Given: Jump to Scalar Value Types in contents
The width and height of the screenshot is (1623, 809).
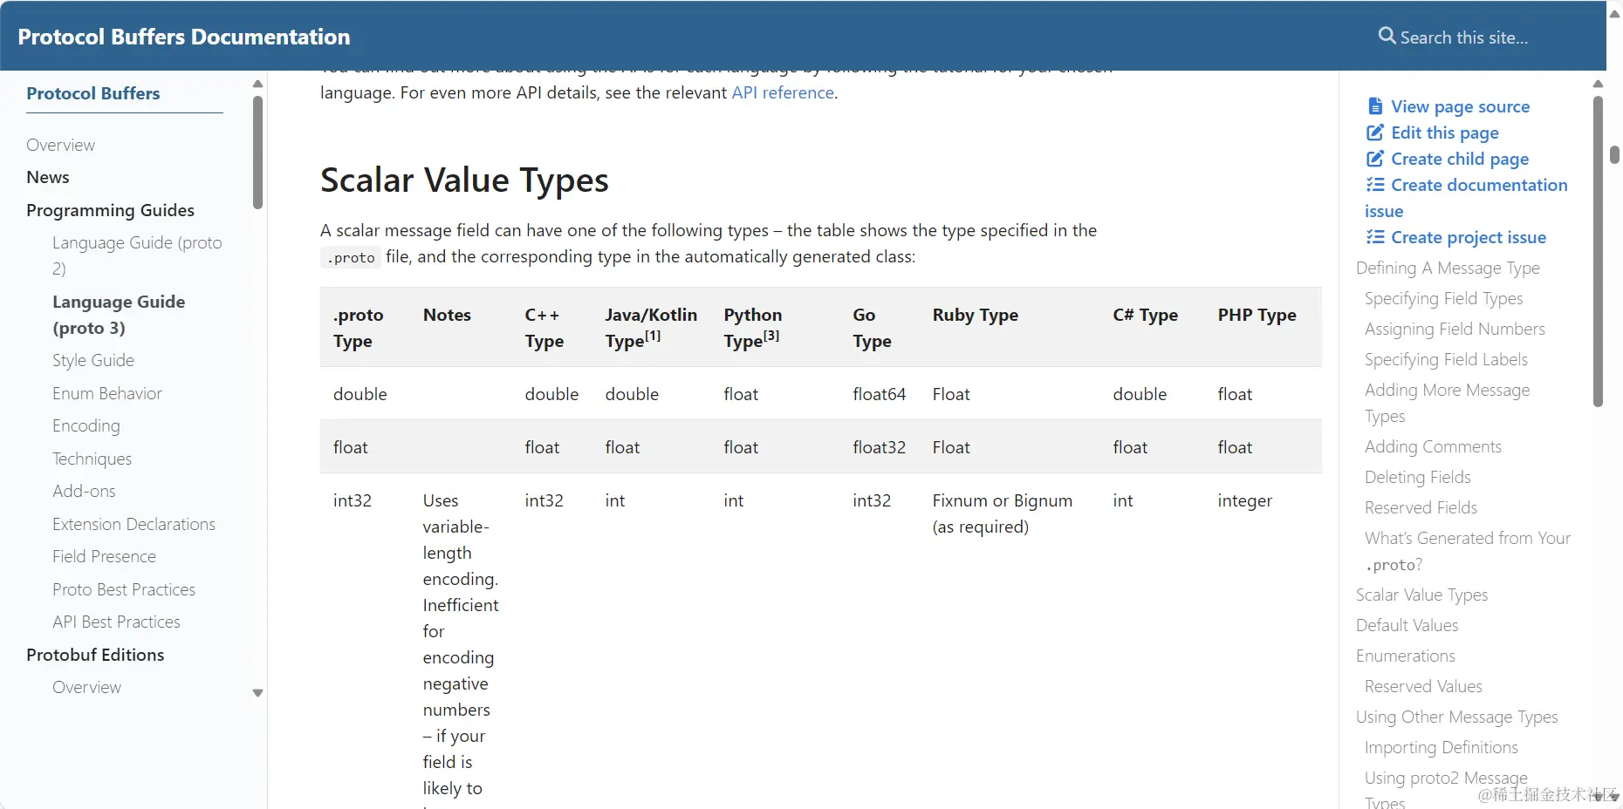Looking at the screenshot, I should [x=1421, y=595].
